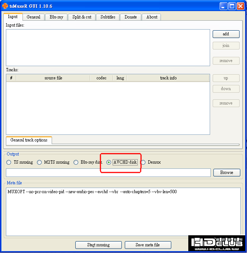Switch to the Input tab
The image size is (247, 253).
(13, 17)
